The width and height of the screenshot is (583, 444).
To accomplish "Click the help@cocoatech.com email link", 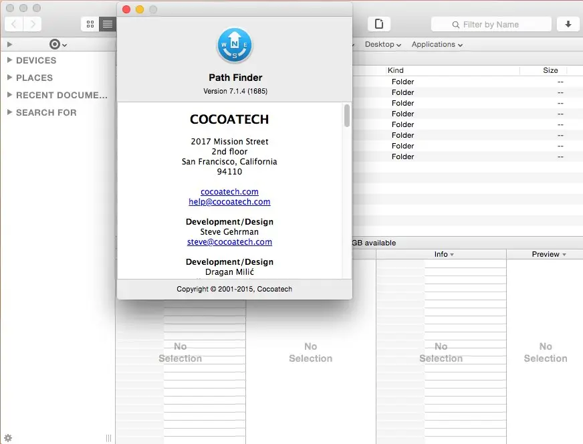I will [229, 202].
